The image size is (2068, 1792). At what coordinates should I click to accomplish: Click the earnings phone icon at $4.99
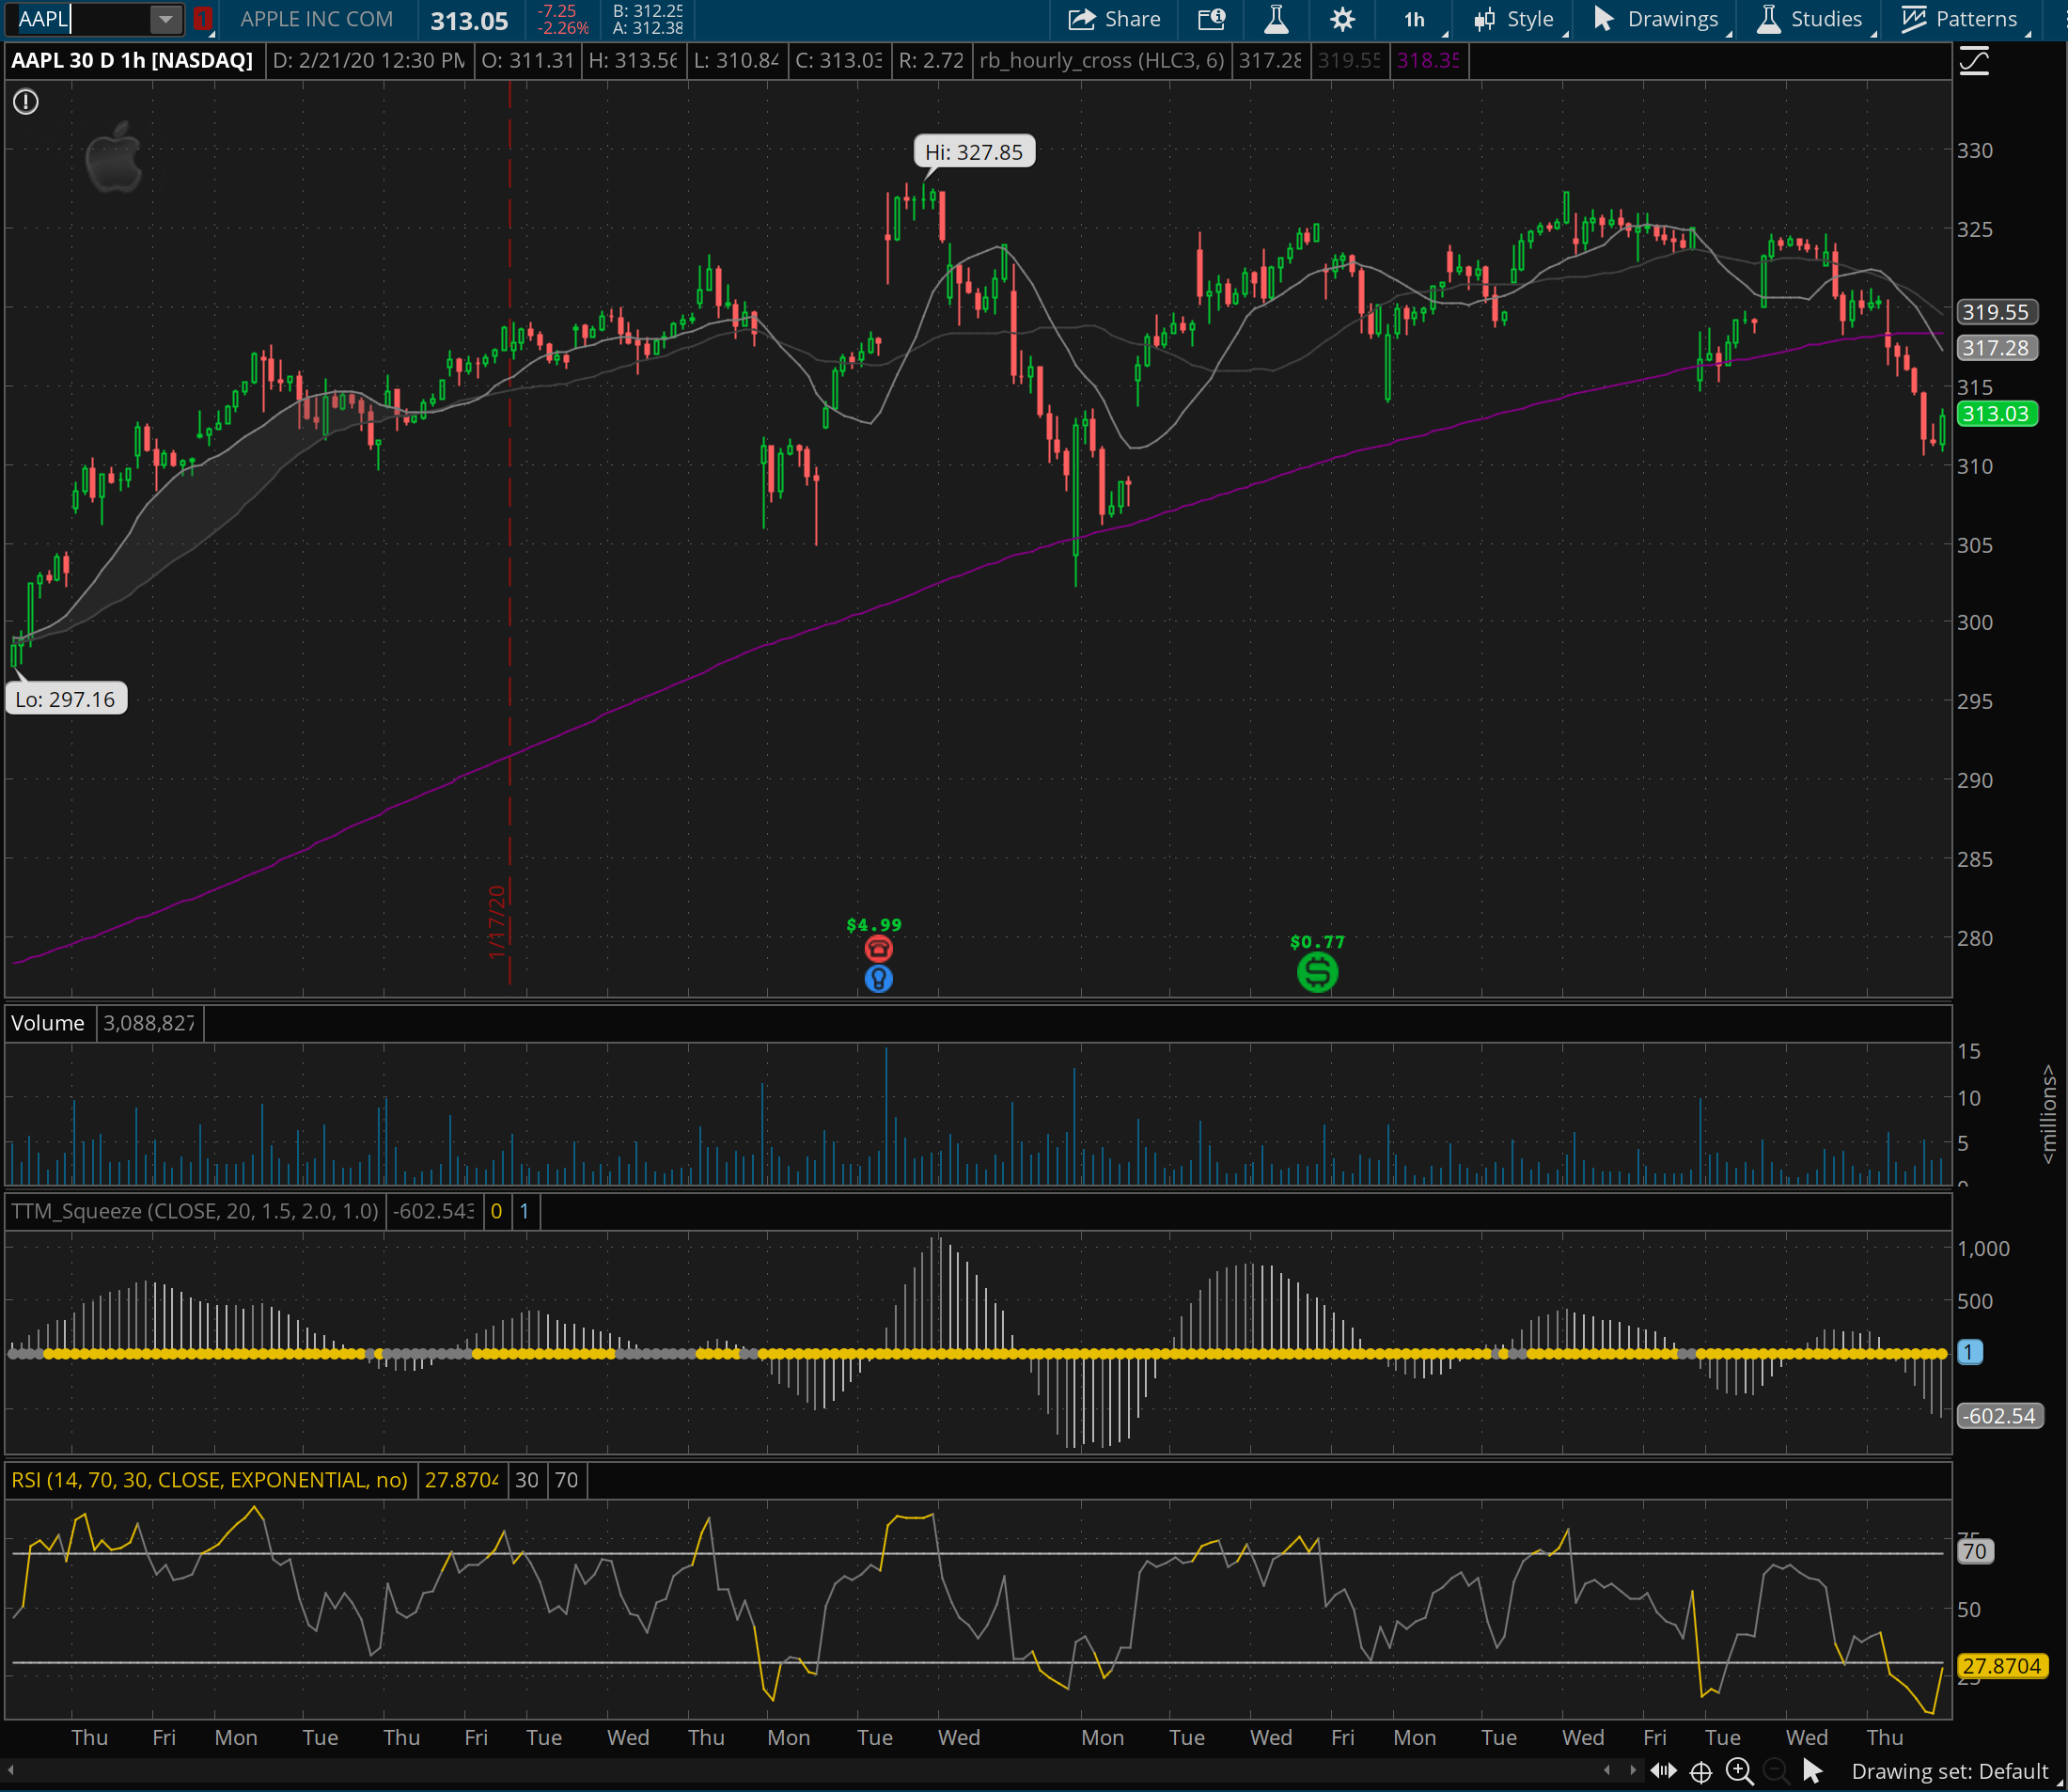878,949
